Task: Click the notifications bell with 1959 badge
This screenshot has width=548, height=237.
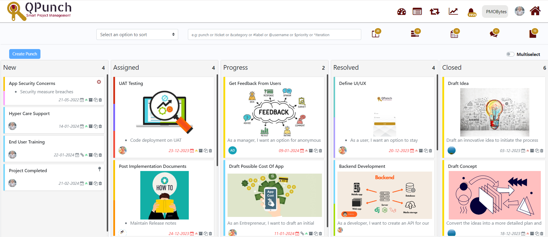Action: tap(471, 12)
